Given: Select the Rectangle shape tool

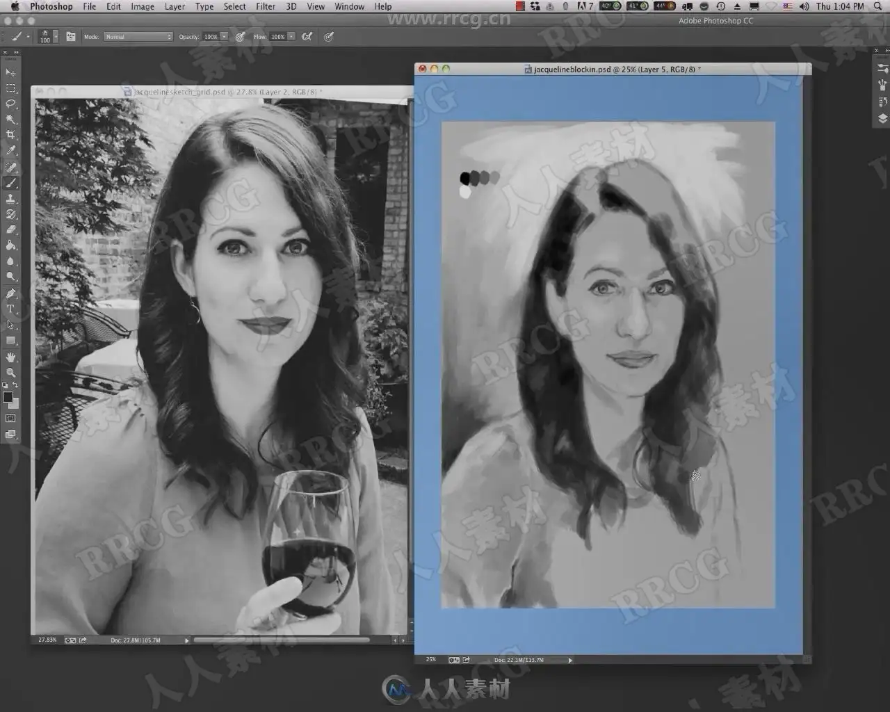Looking at the screenshot, I should pos(10,341).
